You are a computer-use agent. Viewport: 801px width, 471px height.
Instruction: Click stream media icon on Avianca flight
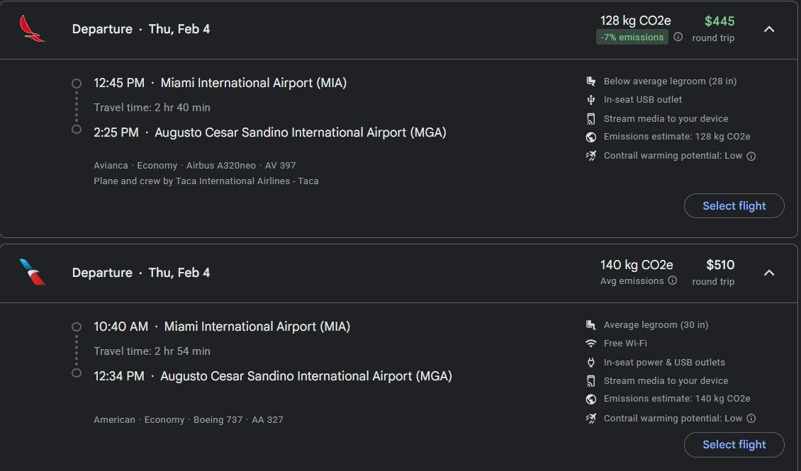[591, 119]
